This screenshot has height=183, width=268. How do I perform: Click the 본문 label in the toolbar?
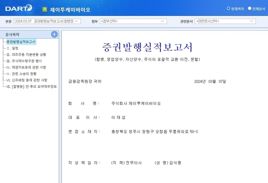(9, 22)
